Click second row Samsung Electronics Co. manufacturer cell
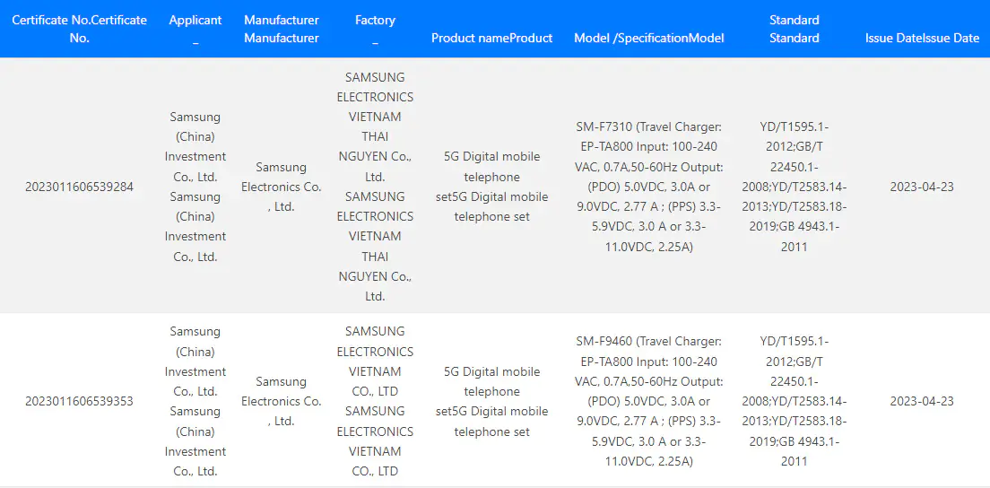990x488 pixels. point(282,401)
